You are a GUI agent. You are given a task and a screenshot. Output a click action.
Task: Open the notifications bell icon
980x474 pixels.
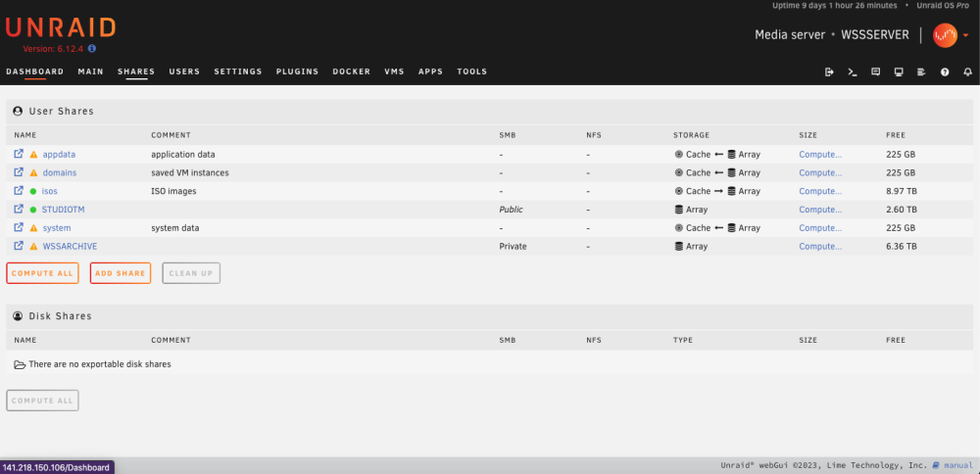coord(967,71)
